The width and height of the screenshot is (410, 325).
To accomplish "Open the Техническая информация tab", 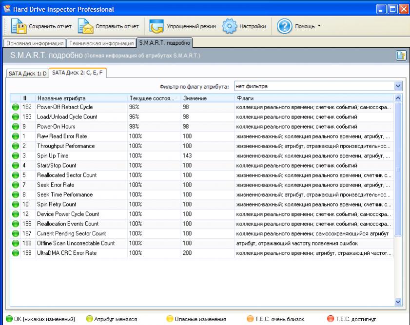I will click(101, 43).
